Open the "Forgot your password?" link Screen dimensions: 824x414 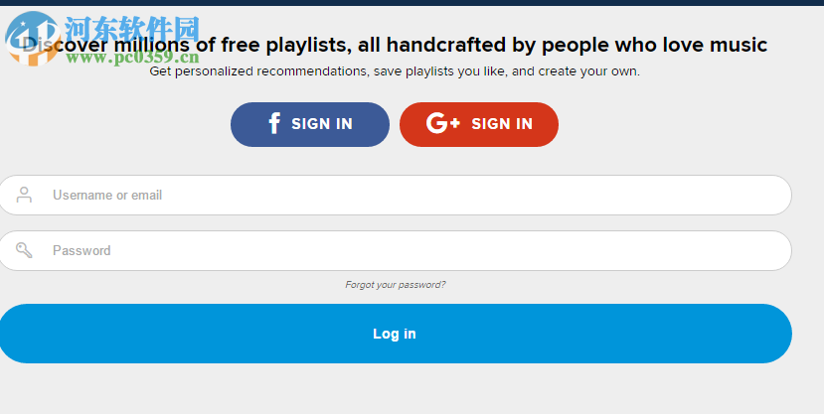click(x=396, y=285)
